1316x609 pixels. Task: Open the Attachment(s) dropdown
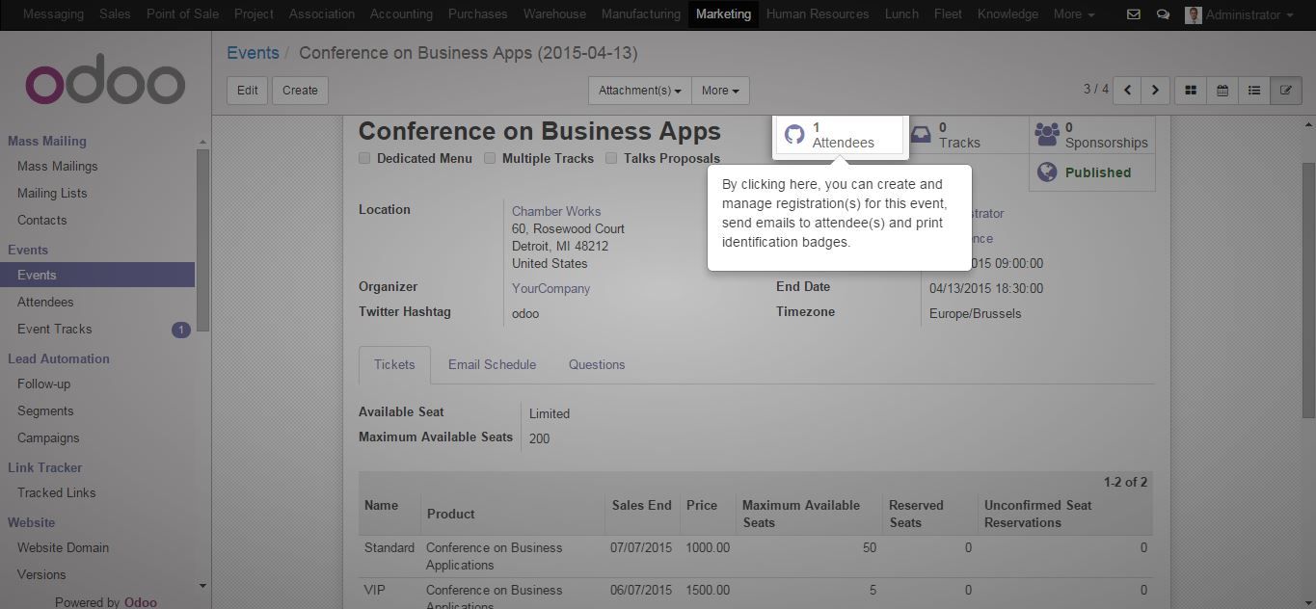(640, 91)
